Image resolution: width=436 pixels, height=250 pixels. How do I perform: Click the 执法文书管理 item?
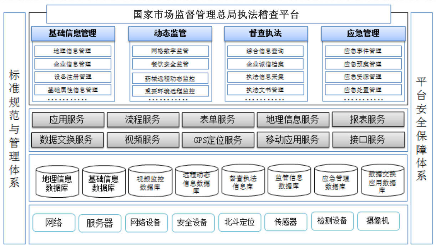pos(266,90)
